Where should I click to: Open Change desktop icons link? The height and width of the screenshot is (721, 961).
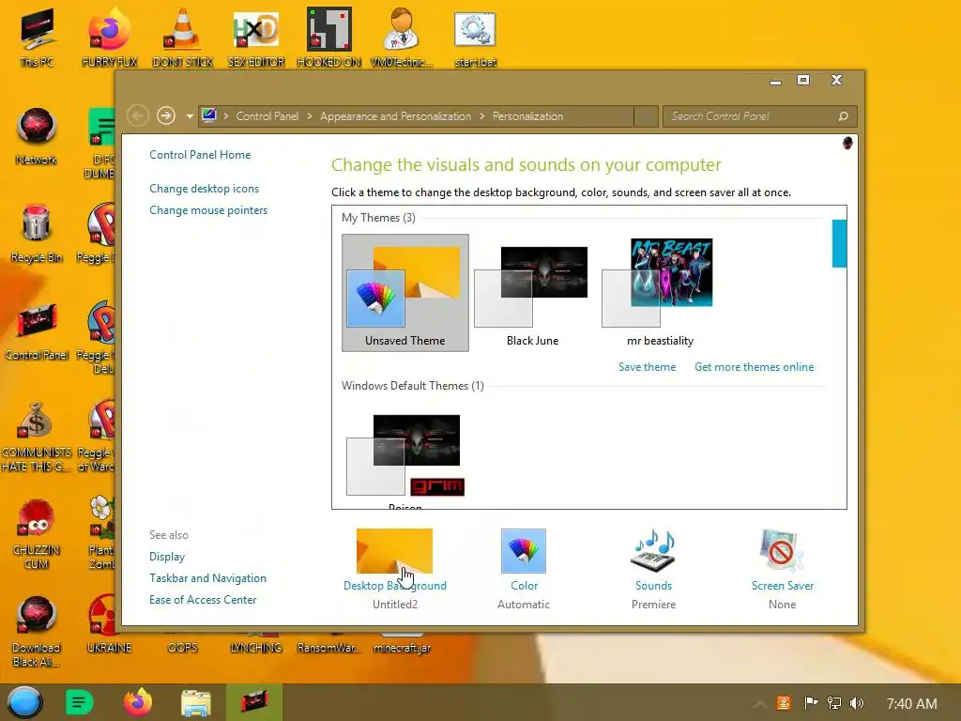[x=204, y=188]
